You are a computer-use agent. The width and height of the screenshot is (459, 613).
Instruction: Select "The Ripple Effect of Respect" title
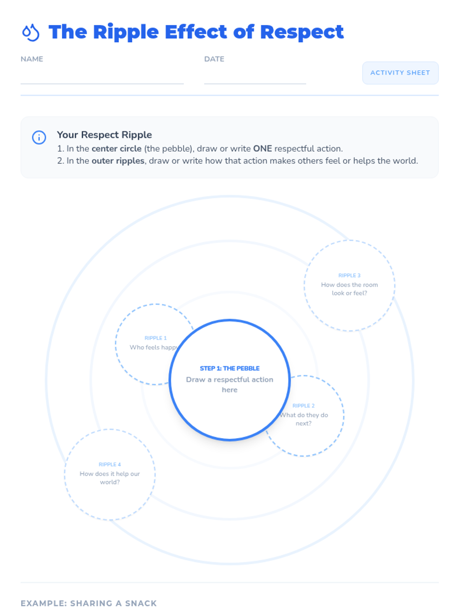coord(196,32)
